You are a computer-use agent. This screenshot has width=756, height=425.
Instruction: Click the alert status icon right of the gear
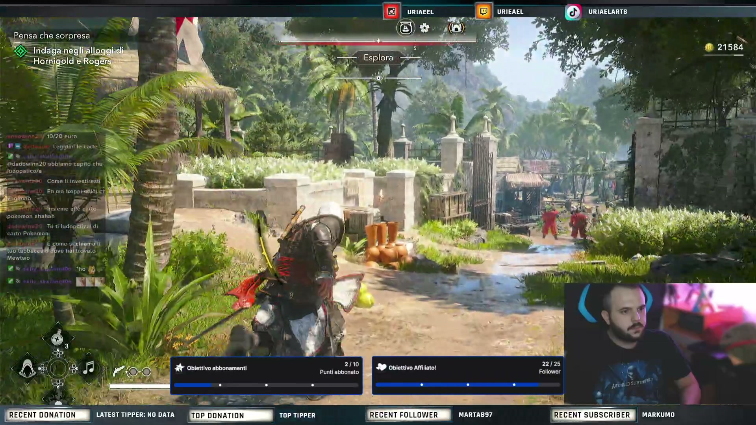(456, 28)
